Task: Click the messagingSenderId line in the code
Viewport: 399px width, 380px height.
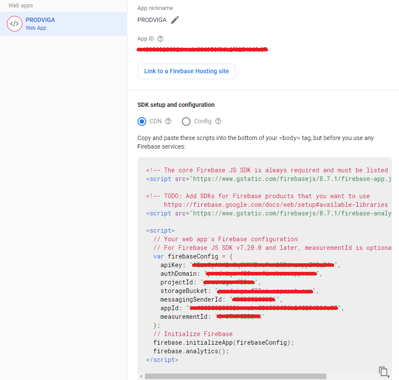Action: (x=221, y=299)
